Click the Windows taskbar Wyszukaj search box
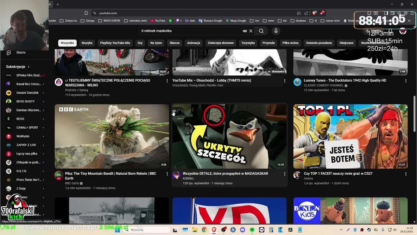 pos(146,230)
